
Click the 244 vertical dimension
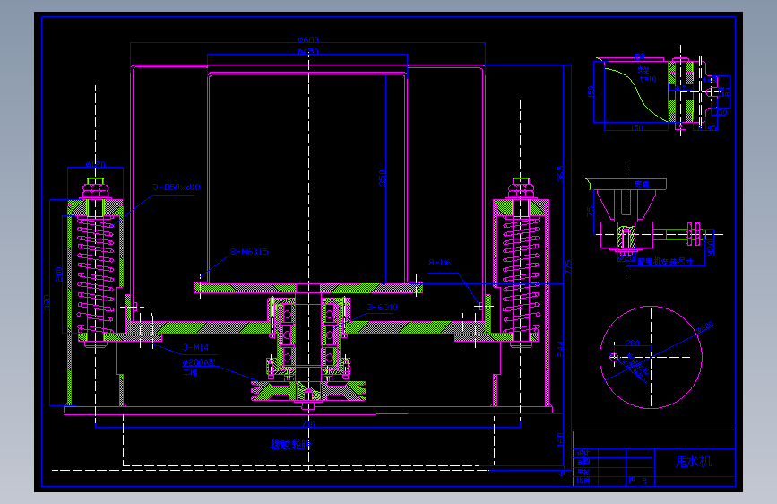click(x=560, y=349)
